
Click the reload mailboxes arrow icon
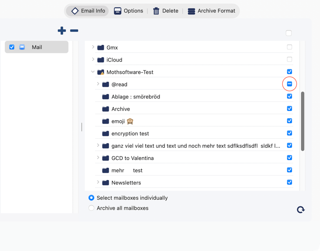coord(301,210)
